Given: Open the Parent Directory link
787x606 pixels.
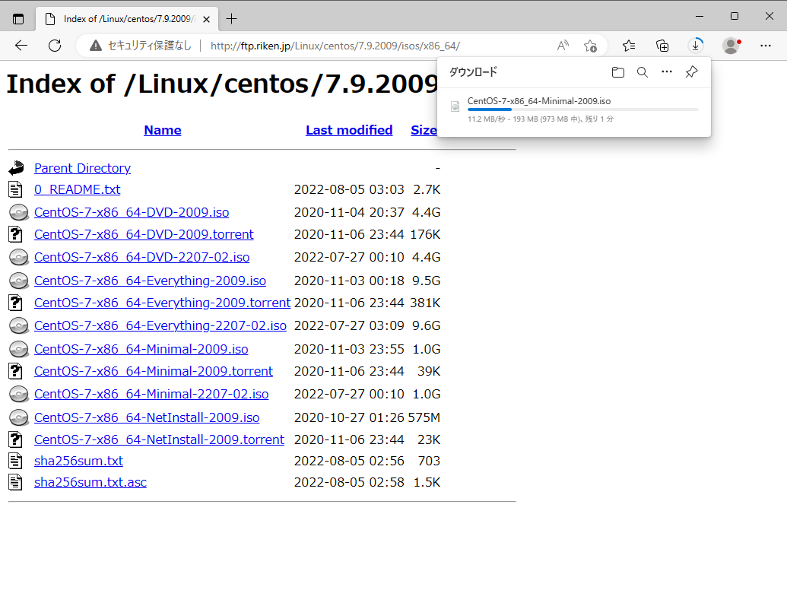Looking at the screenshot, I should (x=82, y=168).
